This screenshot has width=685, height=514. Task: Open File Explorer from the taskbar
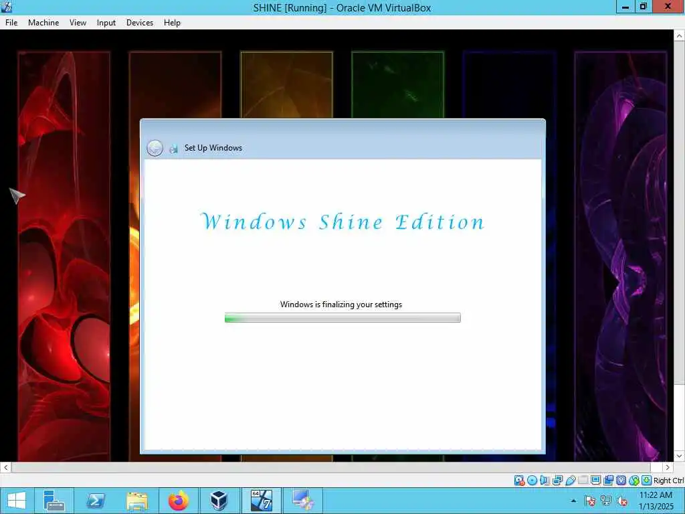136,501
